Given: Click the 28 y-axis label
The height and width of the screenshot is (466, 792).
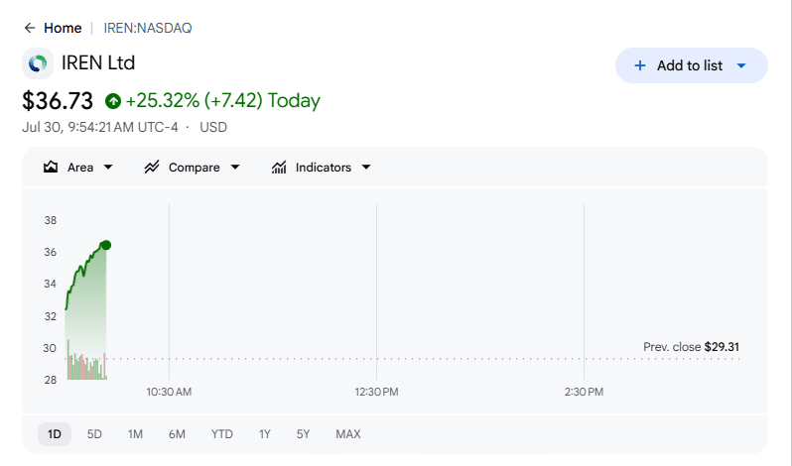Looking at the screenshot, I should (x=50, y=380).
